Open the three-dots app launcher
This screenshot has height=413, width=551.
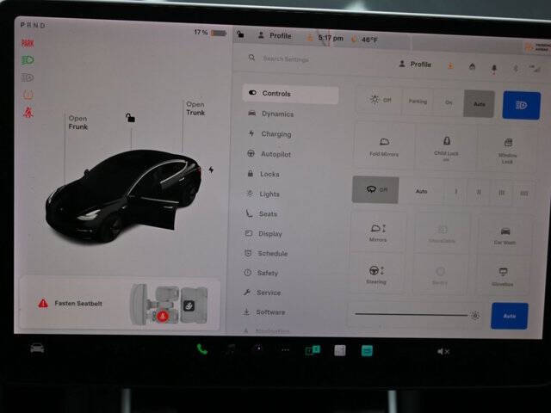coord(285,350)
